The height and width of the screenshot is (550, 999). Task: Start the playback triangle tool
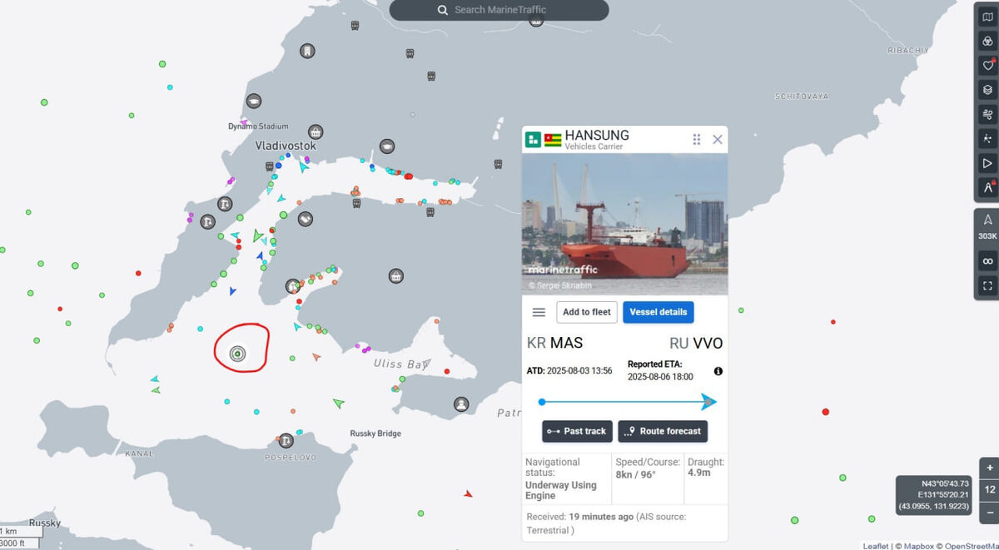[x=987, y=163]
